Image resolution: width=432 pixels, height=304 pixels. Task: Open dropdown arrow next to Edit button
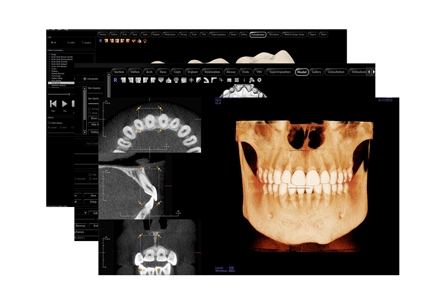point(85,213)
